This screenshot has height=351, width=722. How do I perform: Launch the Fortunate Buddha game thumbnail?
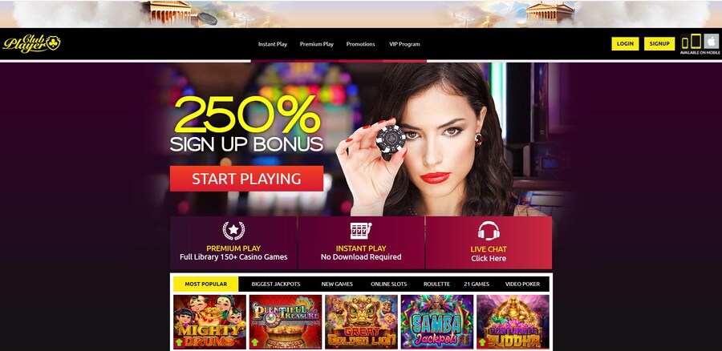tap(513, 321)
